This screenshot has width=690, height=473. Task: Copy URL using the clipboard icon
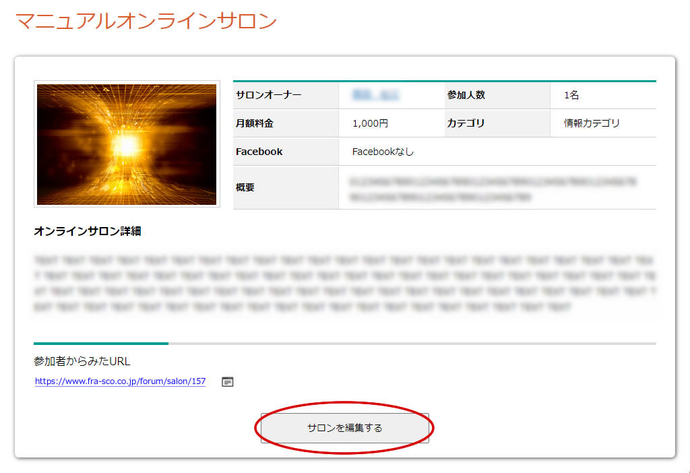click(228, 382)
